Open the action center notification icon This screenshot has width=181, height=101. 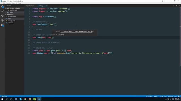(173, 99)
